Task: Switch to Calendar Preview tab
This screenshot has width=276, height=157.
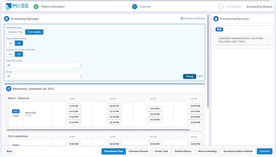Action: 138,151
